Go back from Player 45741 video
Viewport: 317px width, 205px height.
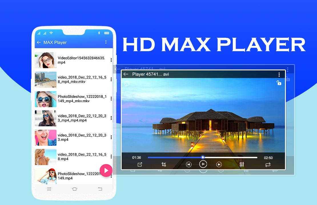point(126,74)
